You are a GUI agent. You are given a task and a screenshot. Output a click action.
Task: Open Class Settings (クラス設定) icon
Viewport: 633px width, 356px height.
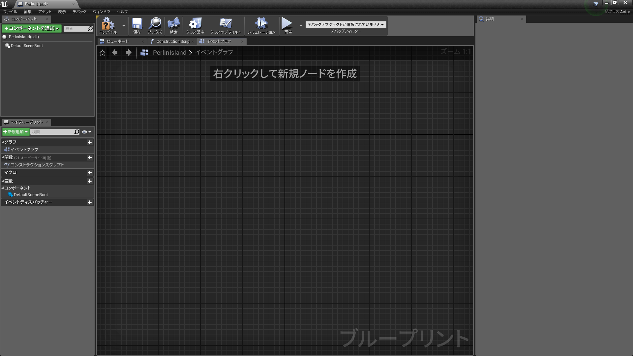pyautogui.click(x=195, y=24)
